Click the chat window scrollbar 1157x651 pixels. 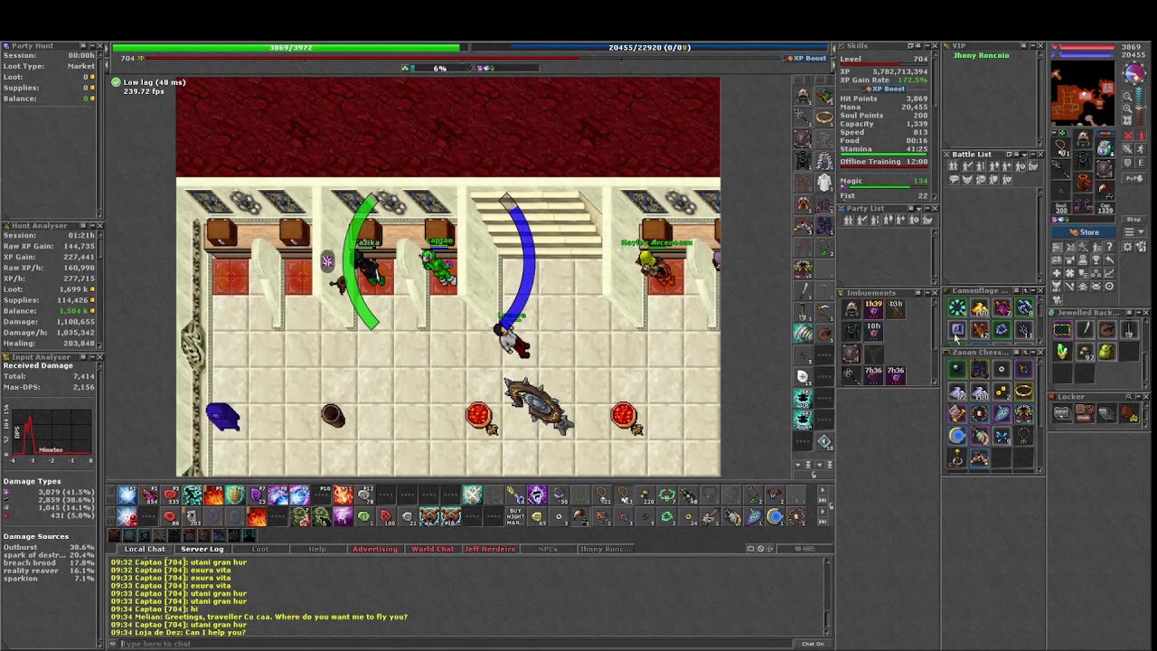pyautogui.click(x=827, y=597)
